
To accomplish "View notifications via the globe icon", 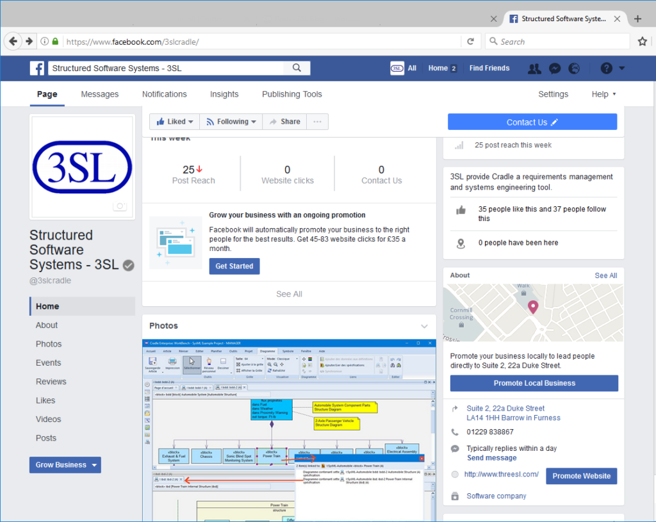I will 574,68.
